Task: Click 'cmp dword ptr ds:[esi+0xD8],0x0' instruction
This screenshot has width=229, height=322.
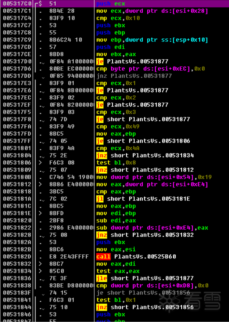Action: pos(152,285)
